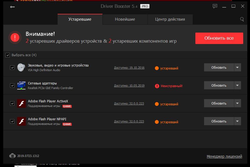The height and width of the screenshot is (167, 250).
Task: Click the database version icon at bottom
Action: coord(12,156)
